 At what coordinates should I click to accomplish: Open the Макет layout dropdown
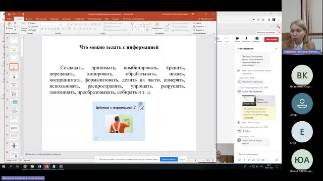coord(32,24)
